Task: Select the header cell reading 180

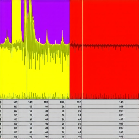Action: pyautogui.click(x=103, y=102)
